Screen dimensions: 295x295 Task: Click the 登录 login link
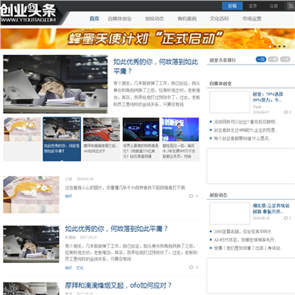click(252, 6)
